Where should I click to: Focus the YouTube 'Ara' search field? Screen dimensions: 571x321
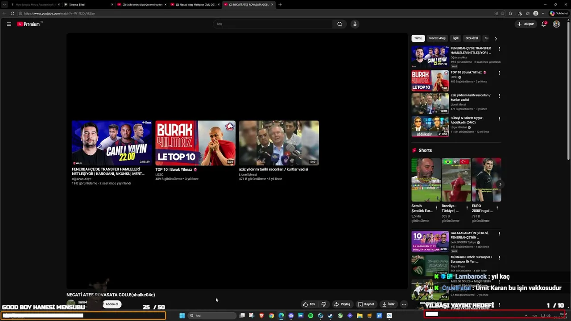pos(273,24)
